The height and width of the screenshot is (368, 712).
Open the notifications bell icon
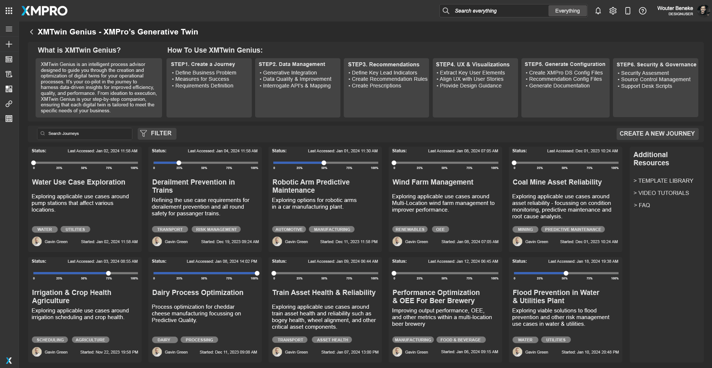[x=598, y=11]
